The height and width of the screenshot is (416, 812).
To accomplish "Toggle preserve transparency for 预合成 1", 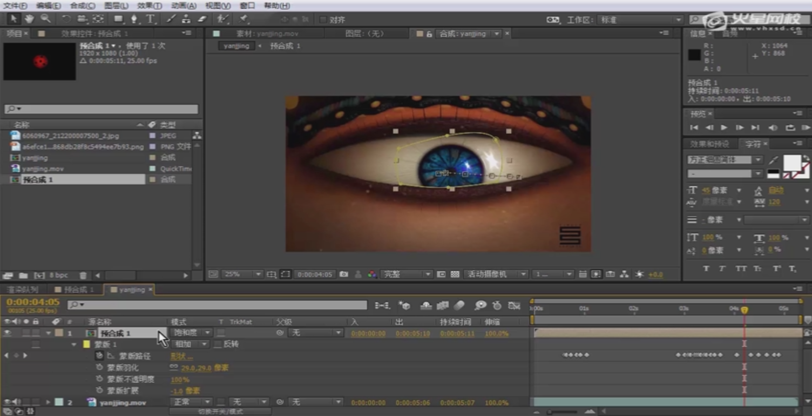I will pos(221,333).
